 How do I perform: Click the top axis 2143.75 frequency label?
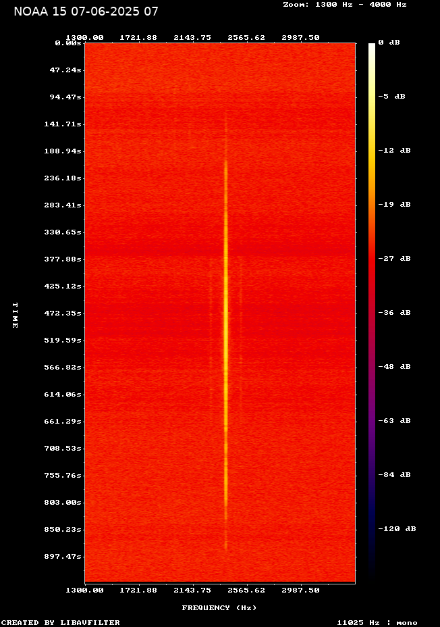point(192,38)
